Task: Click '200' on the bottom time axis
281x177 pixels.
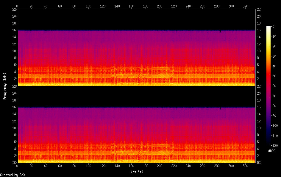Action: pyautogui.click(x=160, y=166)
